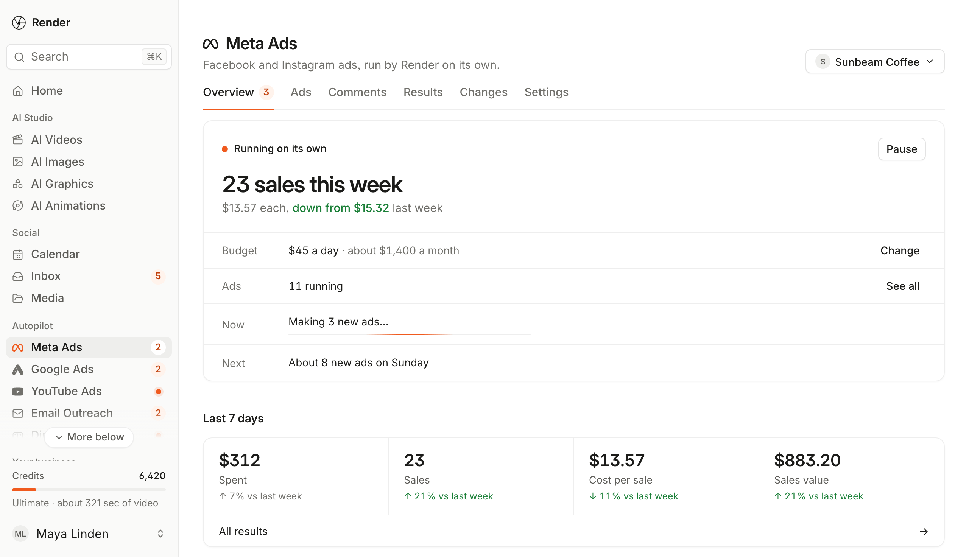Switch to the Comments tab

tap(357, 92)
